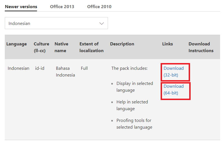Viewport: 224px width, 146px height.
Task: Click the Culture (ll-cc) column header
Action: 41,47
